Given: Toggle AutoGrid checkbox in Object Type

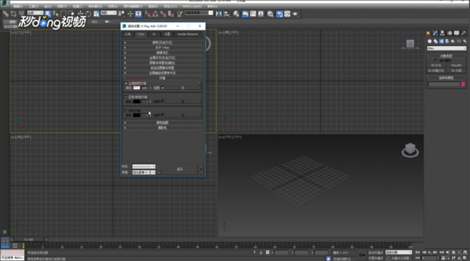Looking at the screenshot, I should [436, 61].
